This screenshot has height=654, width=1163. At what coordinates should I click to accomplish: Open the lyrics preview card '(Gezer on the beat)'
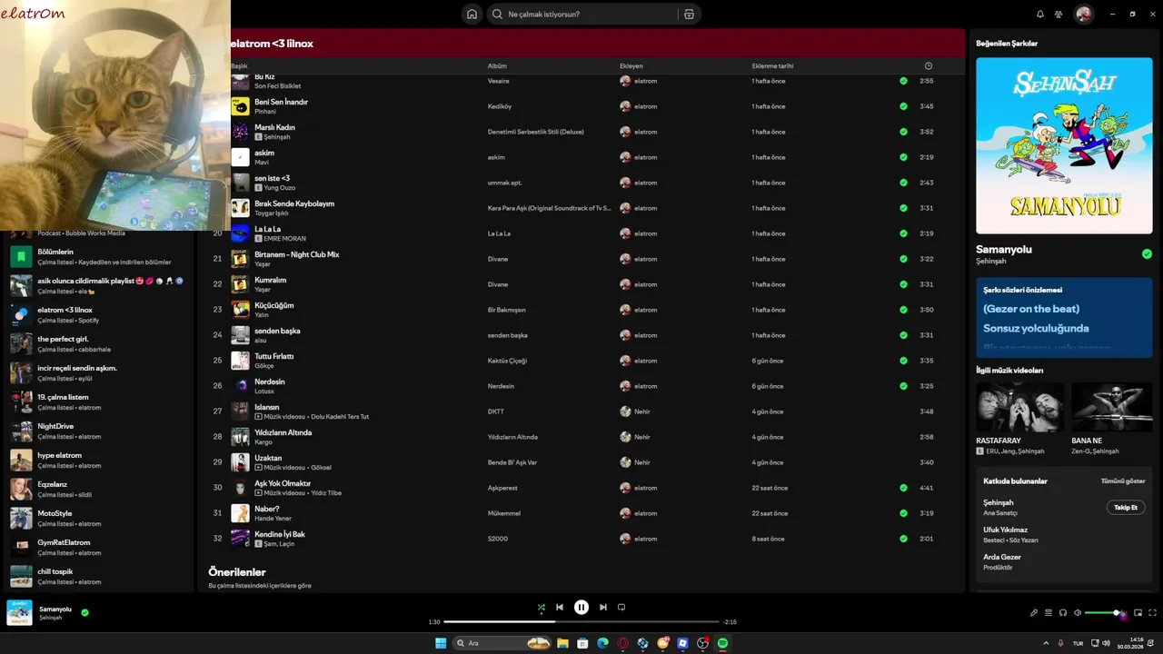(x=1064, y=318)
